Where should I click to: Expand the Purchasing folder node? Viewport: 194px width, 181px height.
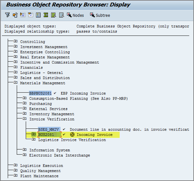click(25, 104)
